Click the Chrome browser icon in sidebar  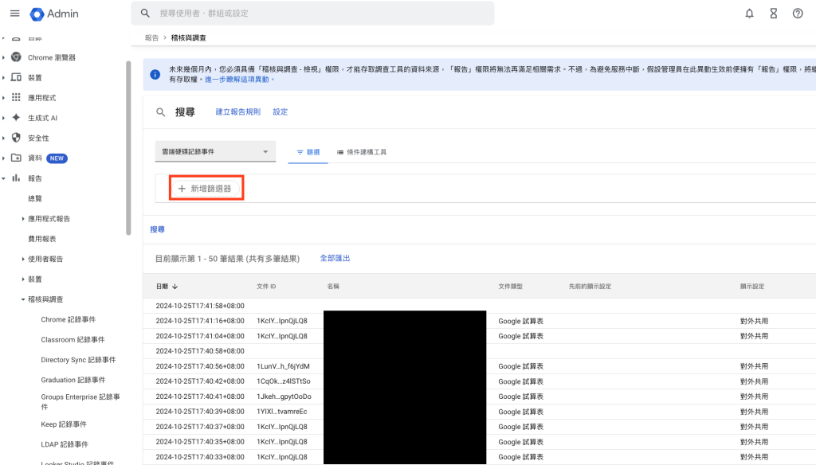coord(16,57)
